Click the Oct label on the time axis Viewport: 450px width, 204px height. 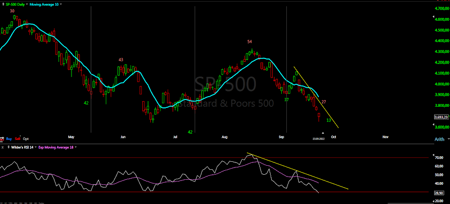point(334,137)
